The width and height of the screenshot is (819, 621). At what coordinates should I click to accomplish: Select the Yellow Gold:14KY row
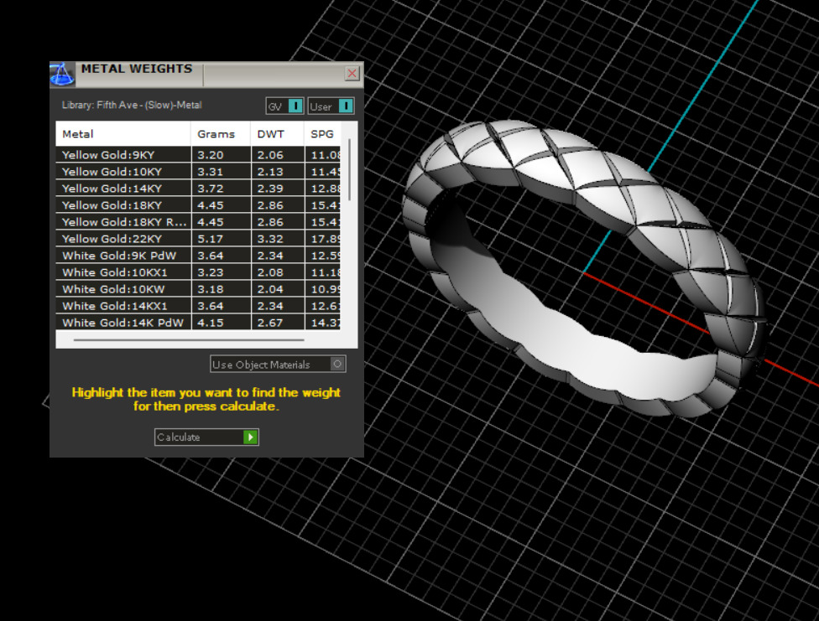199,188
